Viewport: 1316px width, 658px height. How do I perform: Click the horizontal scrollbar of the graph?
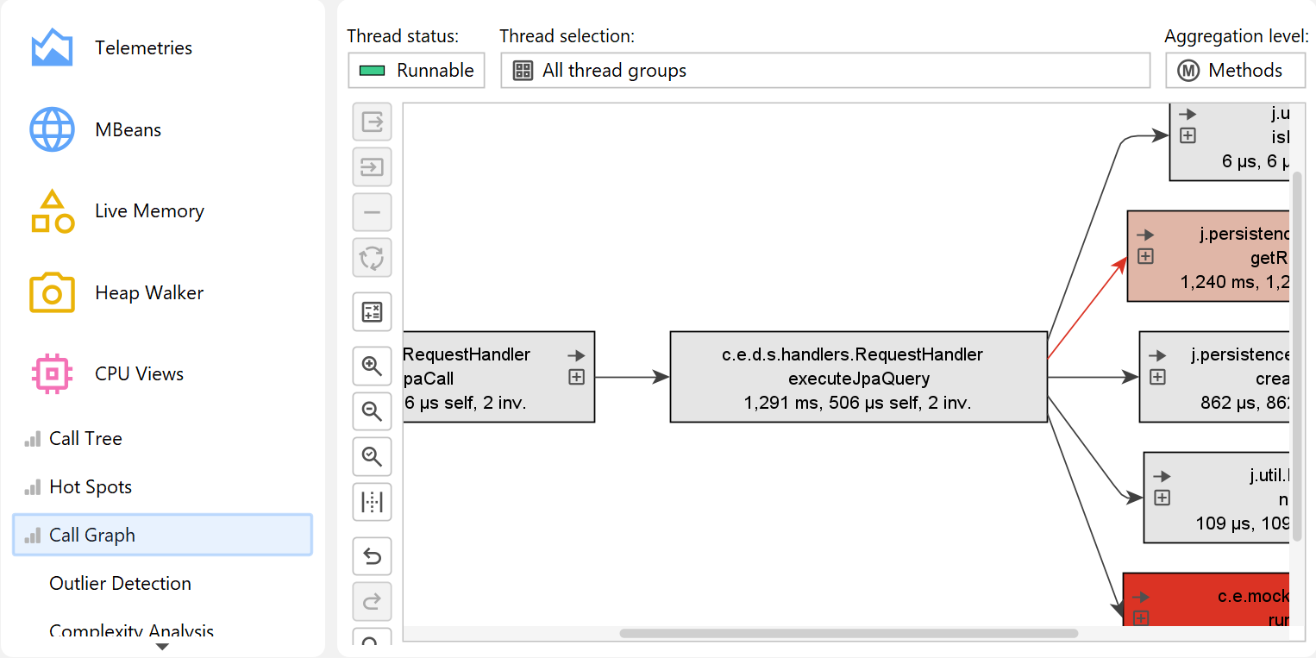849,634
